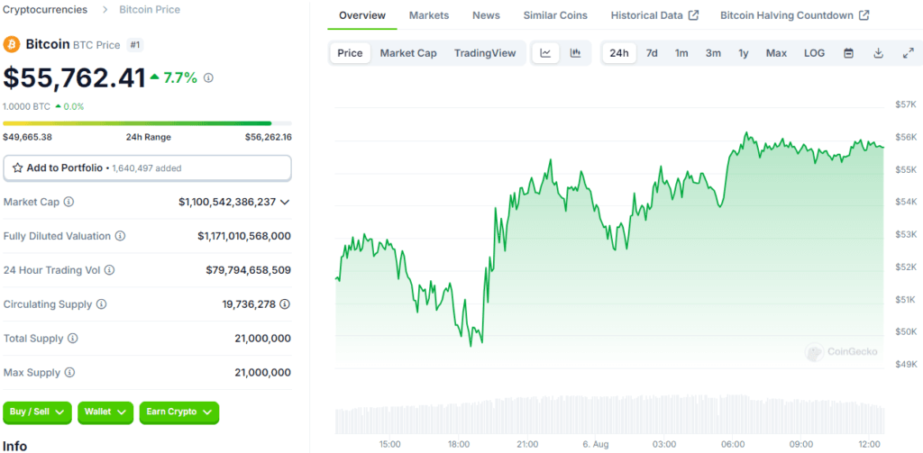Open Bitcoin Halving Countdown external tab
The width and height of the screenshot is (923, 453).
(x=795, y=15)
